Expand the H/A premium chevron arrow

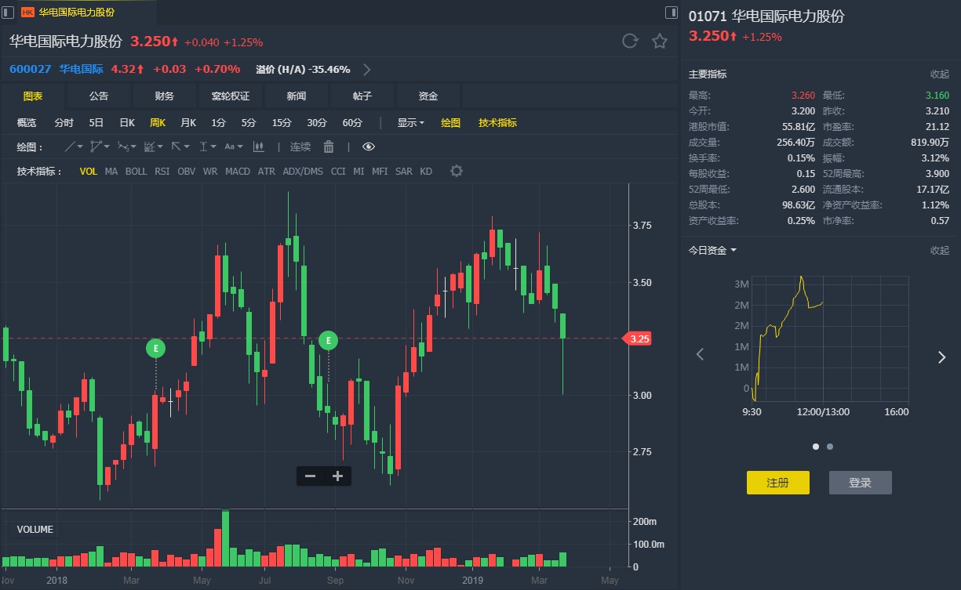coord(366,70)
